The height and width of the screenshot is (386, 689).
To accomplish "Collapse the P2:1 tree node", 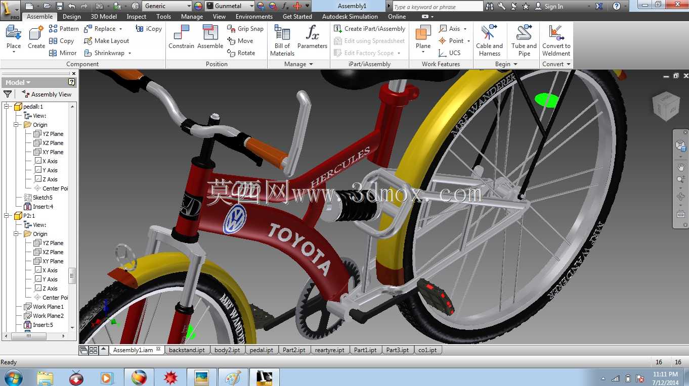I will (7, 216).
